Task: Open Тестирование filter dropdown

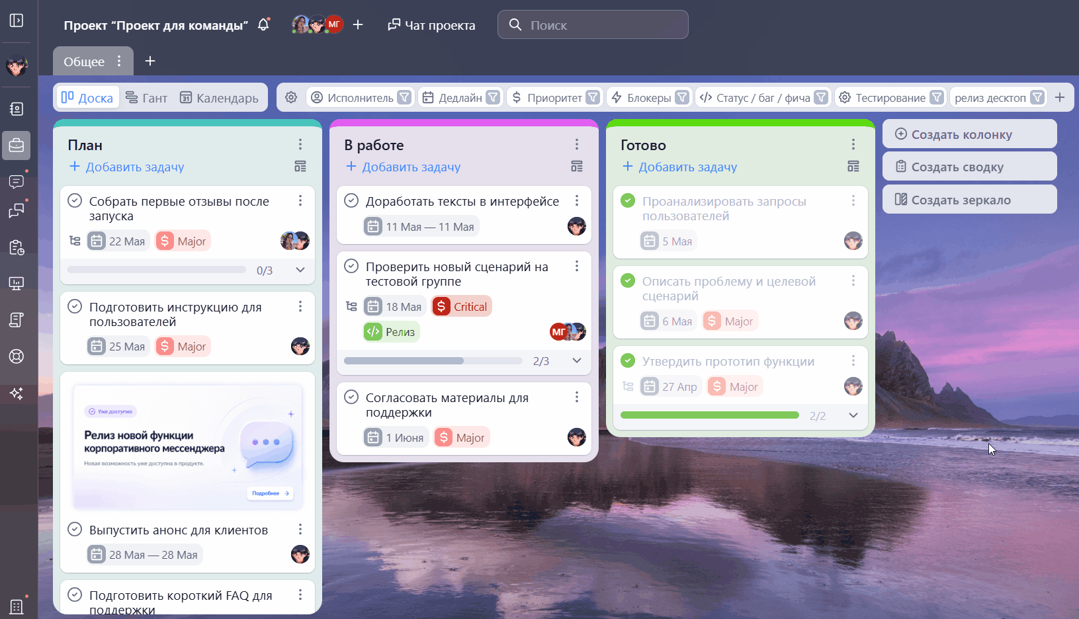Action: [937, 97]
